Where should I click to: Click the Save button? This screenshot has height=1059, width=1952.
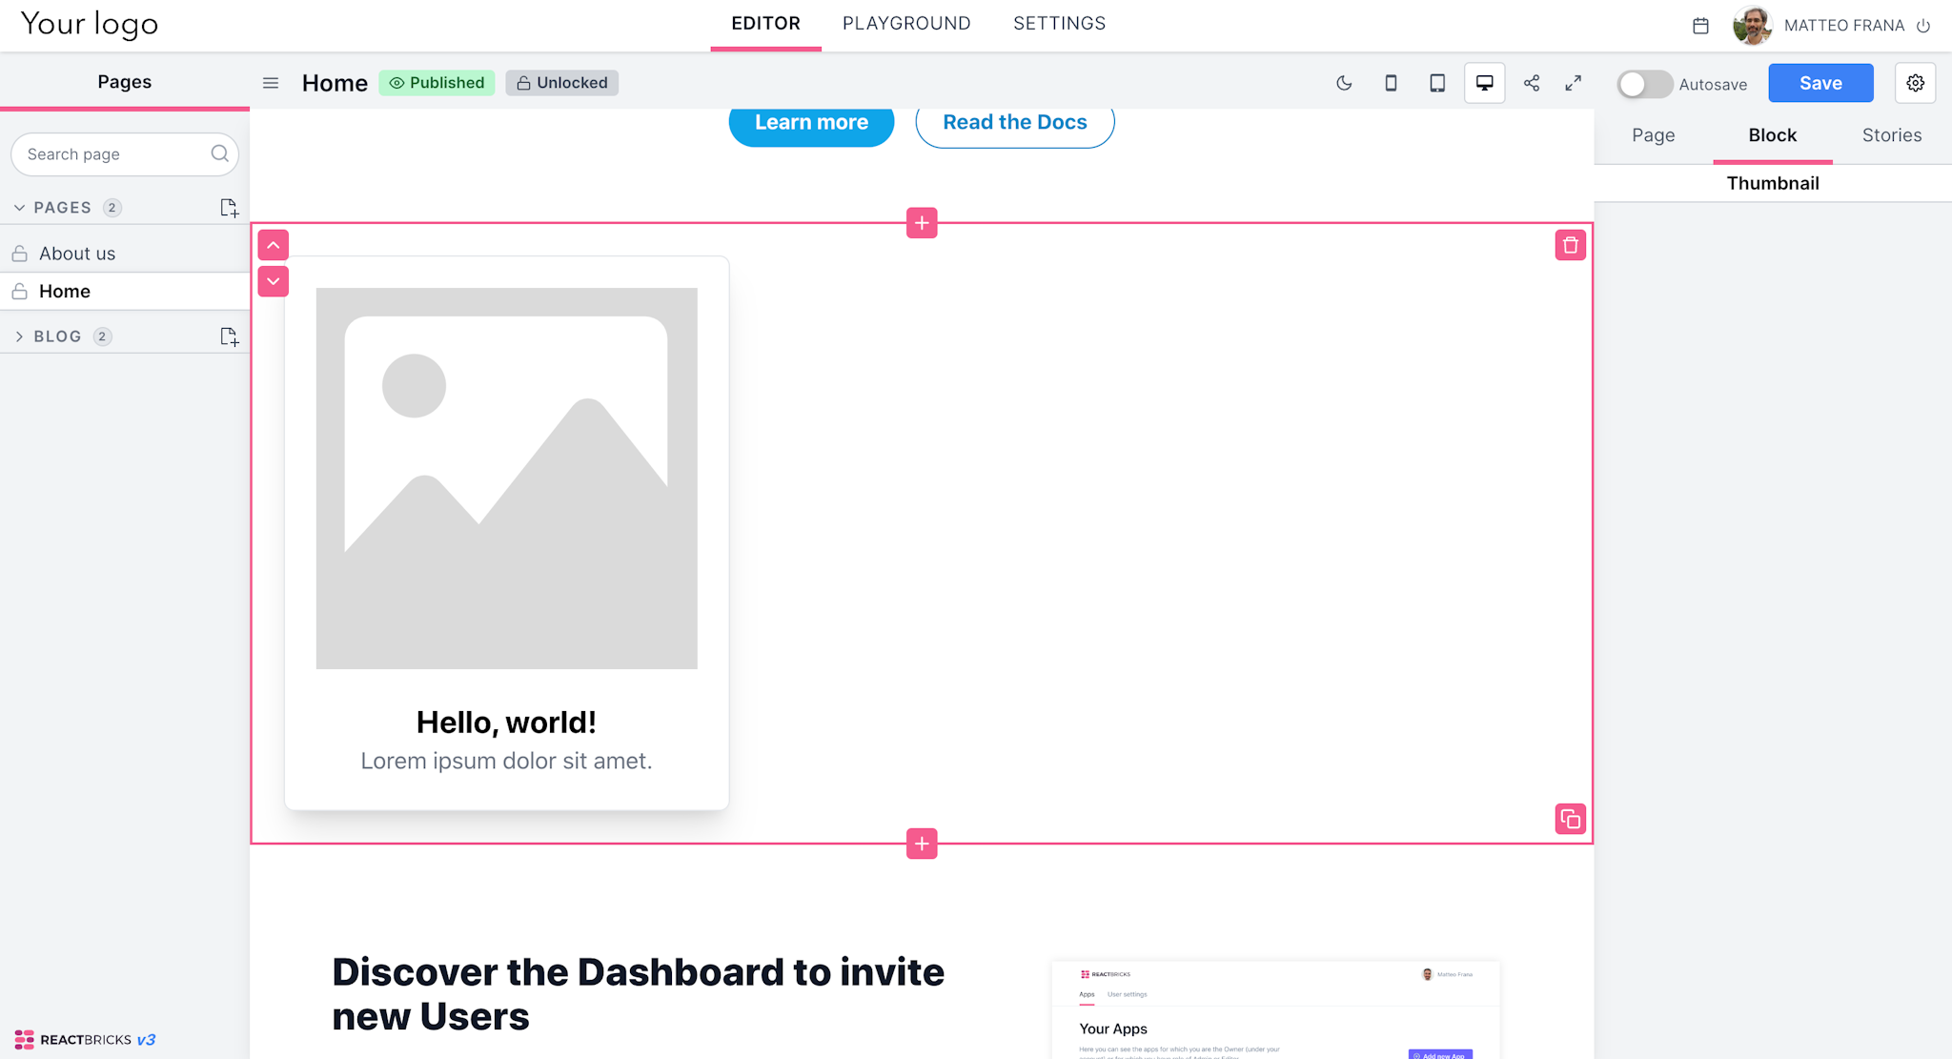1820,82
